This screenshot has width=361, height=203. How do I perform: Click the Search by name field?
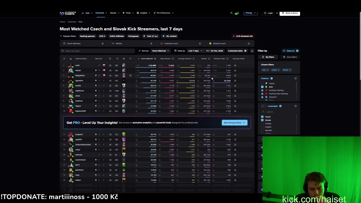click(98, 51)
